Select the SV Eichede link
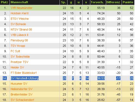Viewport: 136px width, 102px height. (18, 24)
